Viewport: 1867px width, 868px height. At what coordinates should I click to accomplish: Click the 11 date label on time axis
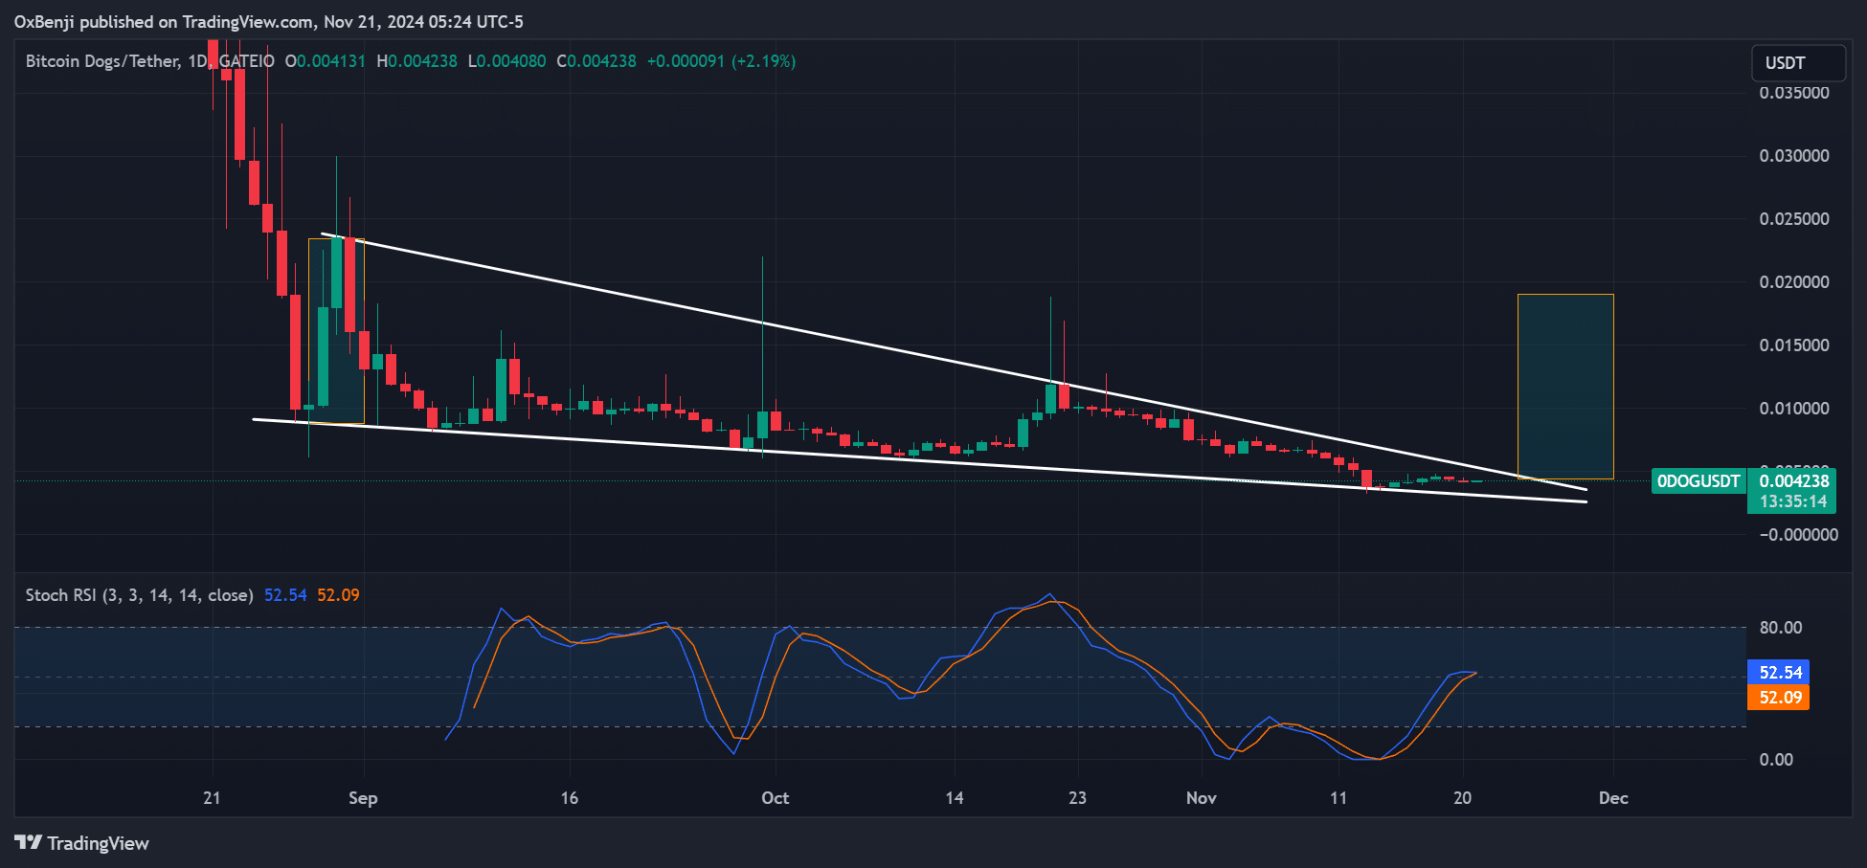[1338, 798]
